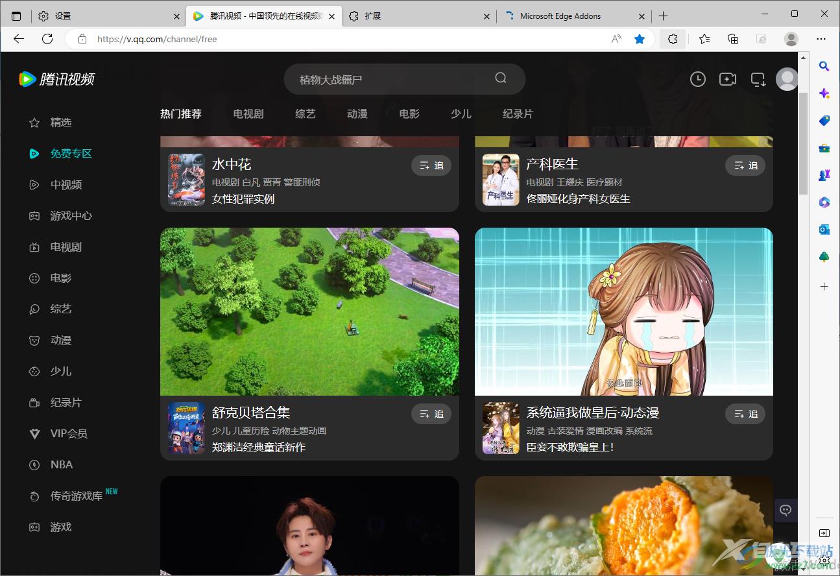Refresh the current page
The height and width of the screenshot is (576, 840).
click(x=47, y=39)
